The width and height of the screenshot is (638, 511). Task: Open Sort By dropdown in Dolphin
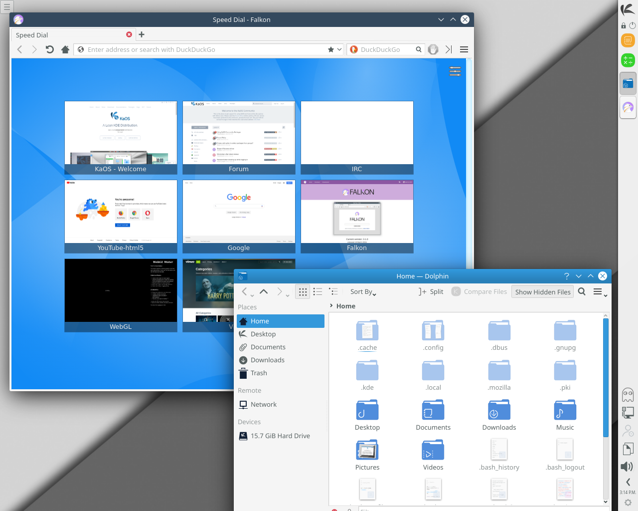pos(363,292)
